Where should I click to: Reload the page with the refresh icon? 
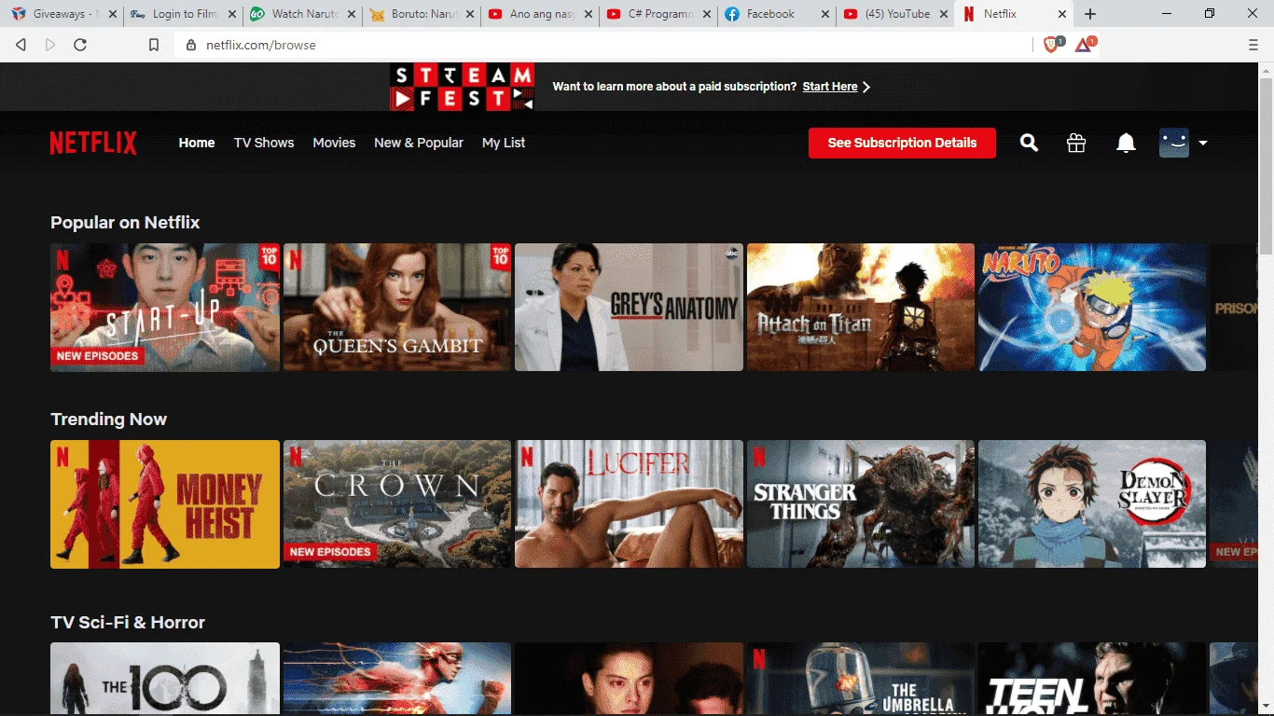tap(80, 45)
